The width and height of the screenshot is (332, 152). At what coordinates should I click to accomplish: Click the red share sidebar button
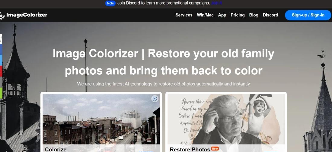(1, 71)
